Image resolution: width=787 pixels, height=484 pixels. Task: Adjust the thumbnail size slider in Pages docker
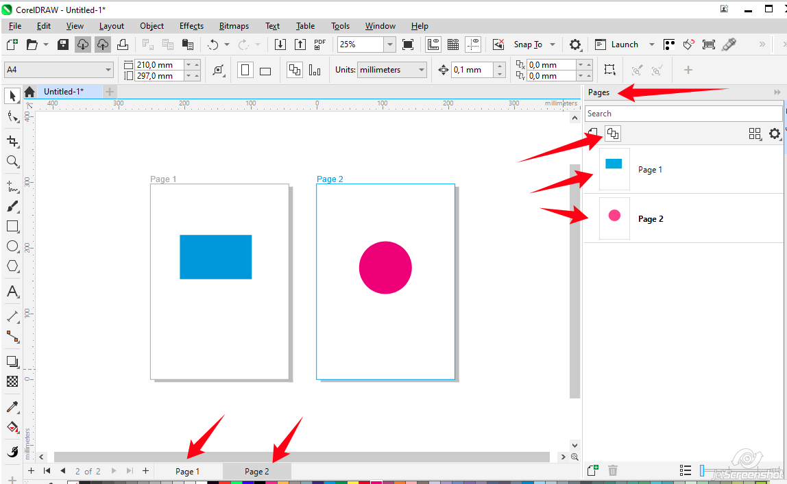pos(702,470)
